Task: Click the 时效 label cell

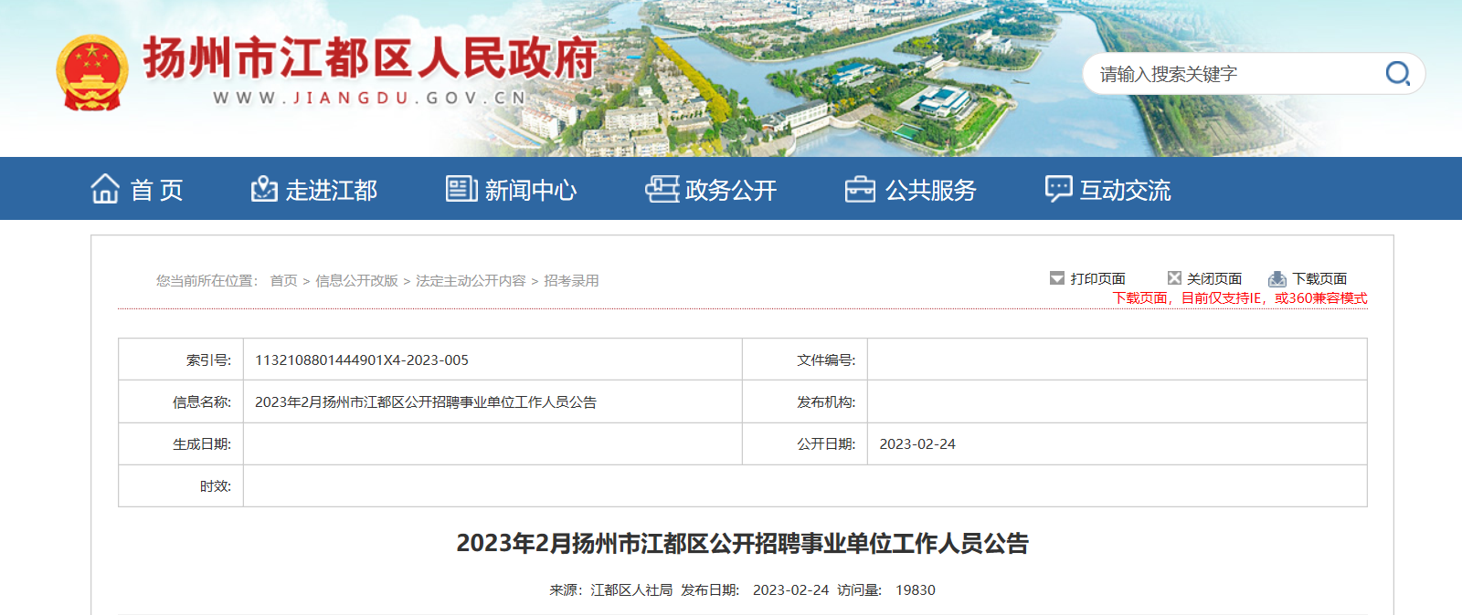Action: point(181,485)
